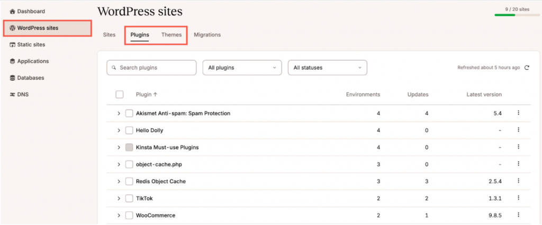The image size is (542, 225).
Task: Open the All plugins dropdown filter
Action: [242, 68]
